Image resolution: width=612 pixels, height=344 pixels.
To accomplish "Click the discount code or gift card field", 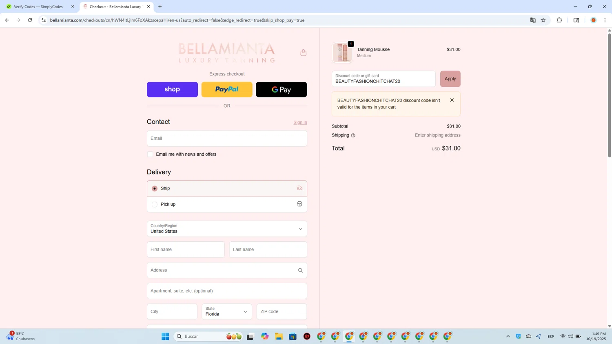I will point(384,79).
